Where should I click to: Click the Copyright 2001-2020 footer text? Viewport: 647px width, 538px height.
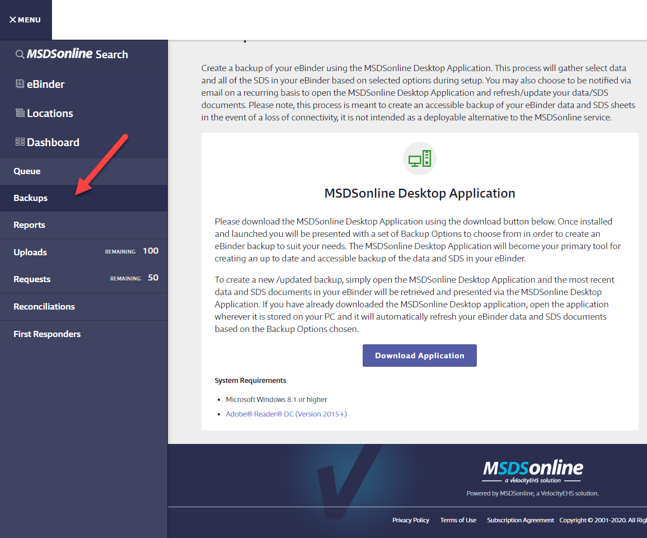pos(603,520)
